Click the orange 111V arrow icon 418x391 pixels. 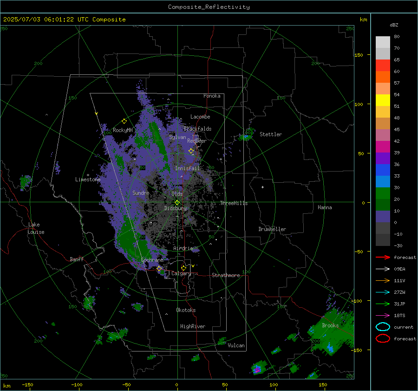[x=383, y=280]
